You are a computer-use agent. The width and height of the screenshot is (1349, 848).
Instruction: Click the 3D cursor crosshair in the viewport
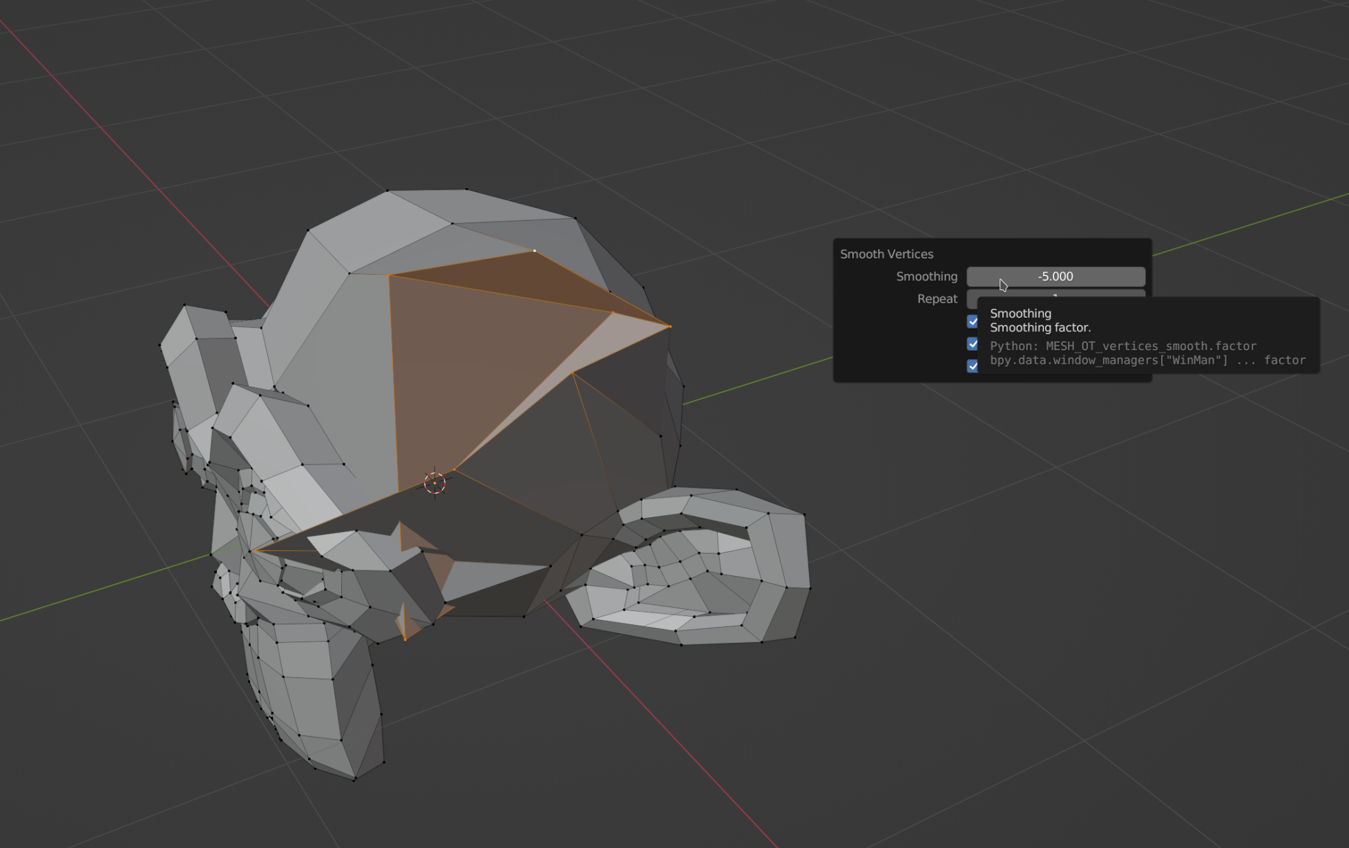coord(434,483)
